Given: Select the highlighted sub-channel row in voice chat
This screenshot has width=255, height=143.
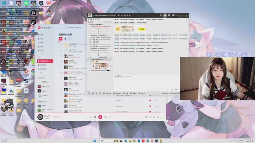Looking at the screenshot, I should [100, 59].
